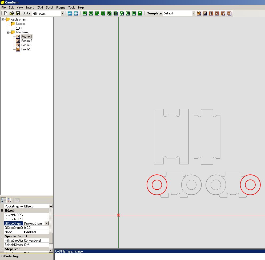Switch property grid to categorized view
The image size is (265, 260).
[3, 200]
